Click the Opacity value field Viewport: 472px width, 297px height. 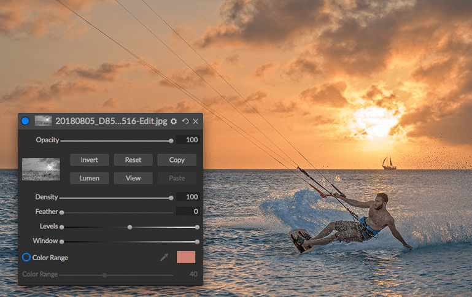click(x=188, y=140)
